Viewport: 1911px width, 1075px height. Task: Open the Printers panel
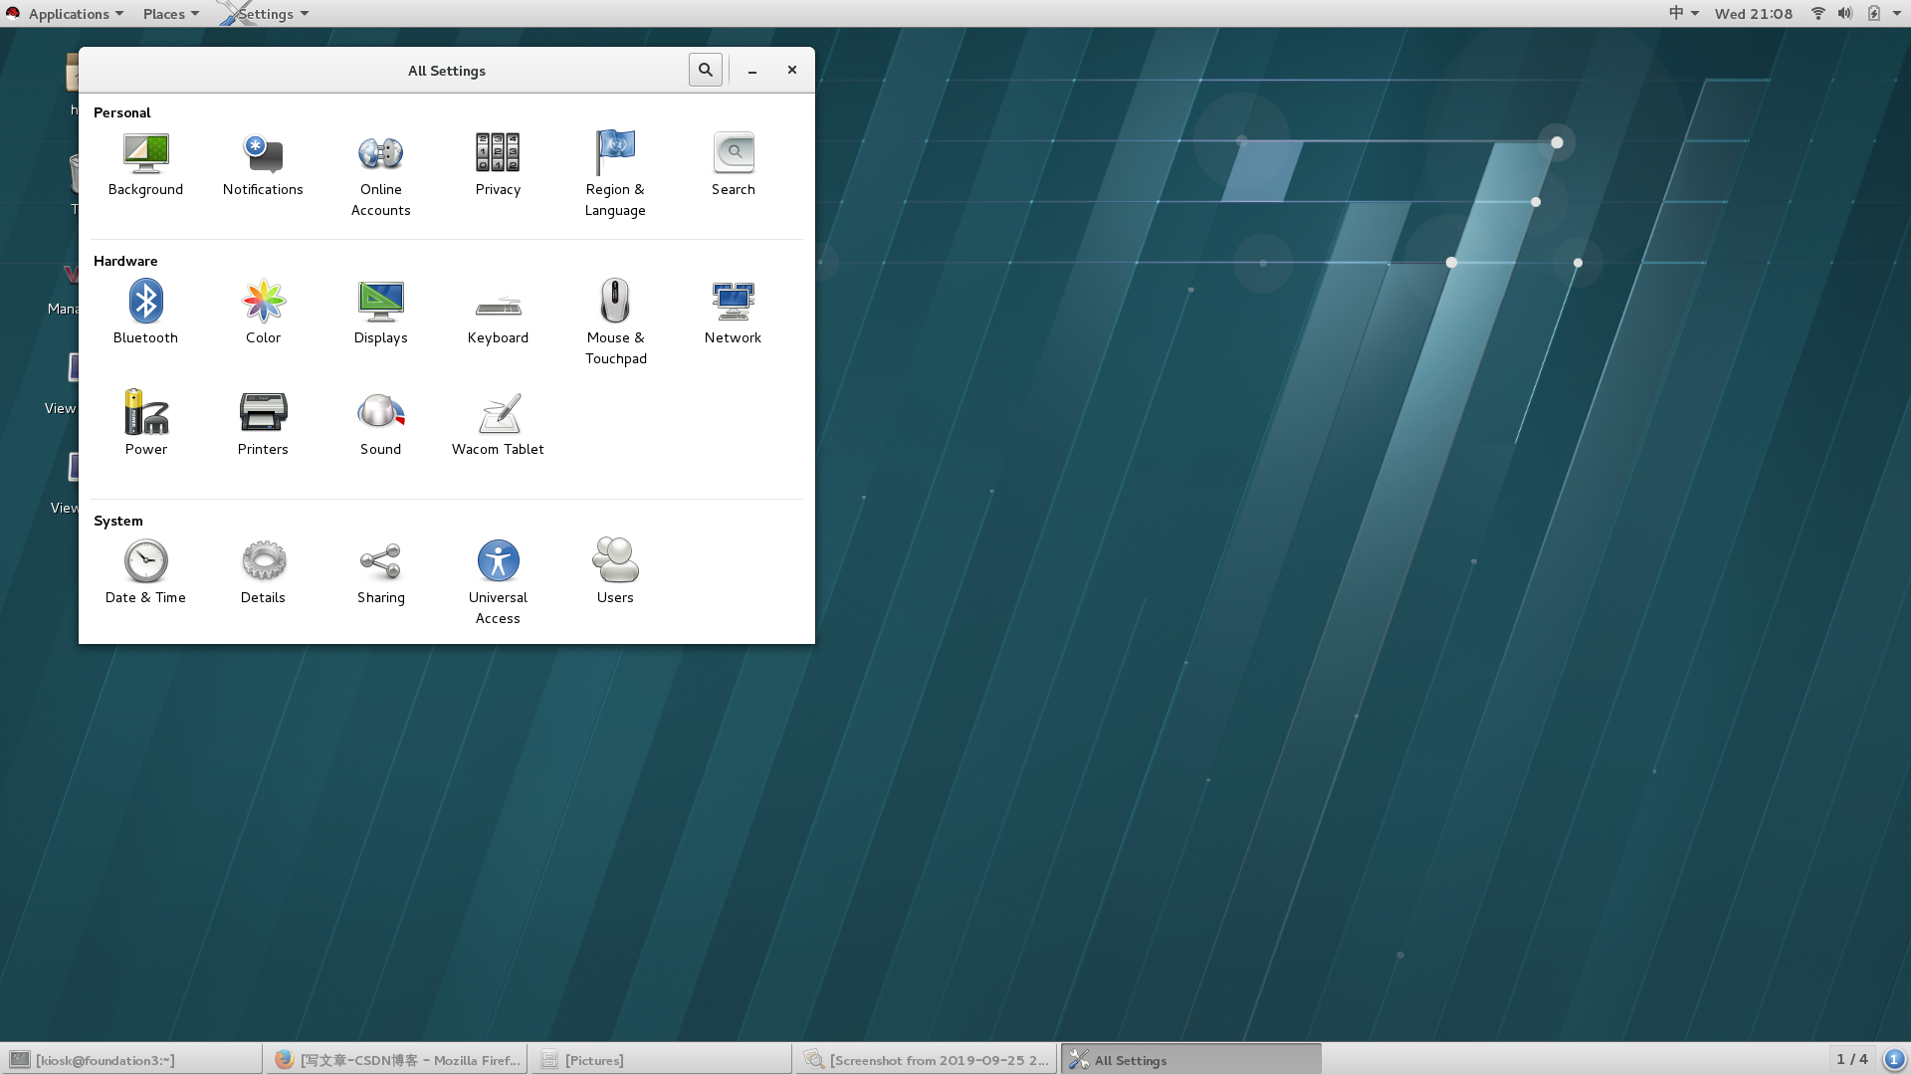coord(263,414)
